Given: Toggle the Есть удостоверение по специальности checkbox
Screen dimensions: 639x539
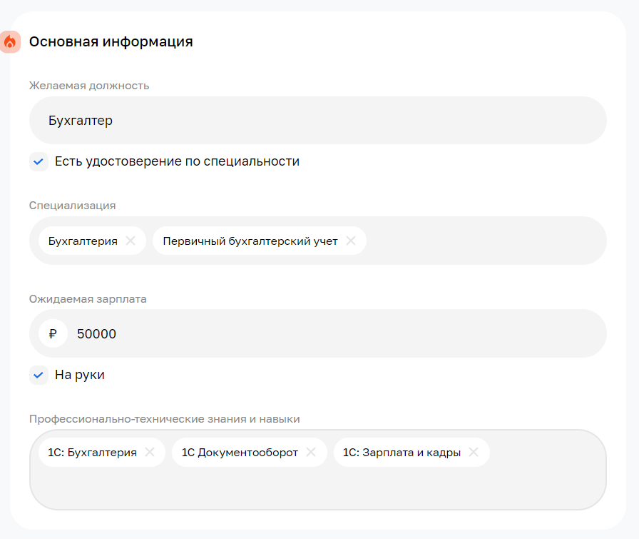Looking at the screenshot, I should coord(39,161).
